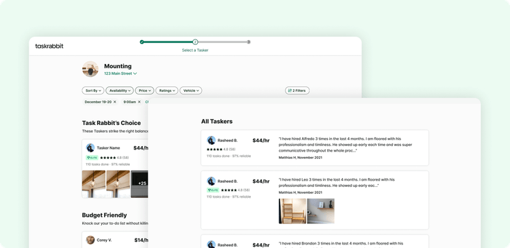Viewport: 510px width, 248px height.
Task: Click the $44/hr rate on Tasker Name card
Action: [141, 148]
